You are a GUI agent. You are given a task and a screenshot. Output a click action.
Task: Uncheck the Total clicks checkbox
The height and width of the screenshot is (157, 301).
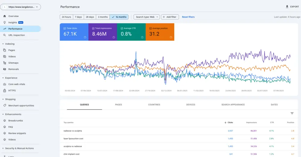point(65,28)
